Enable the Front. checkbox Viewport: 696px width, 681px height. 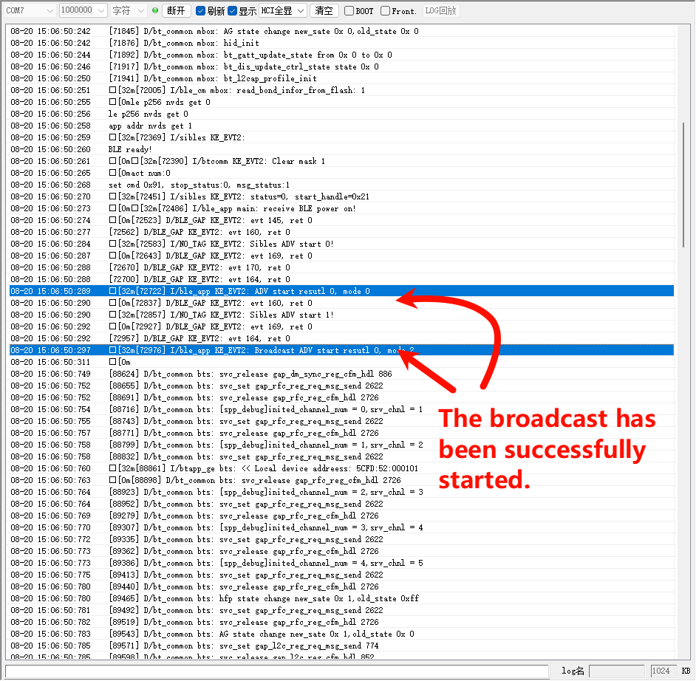pyautogui.click(x=386, y=11)
